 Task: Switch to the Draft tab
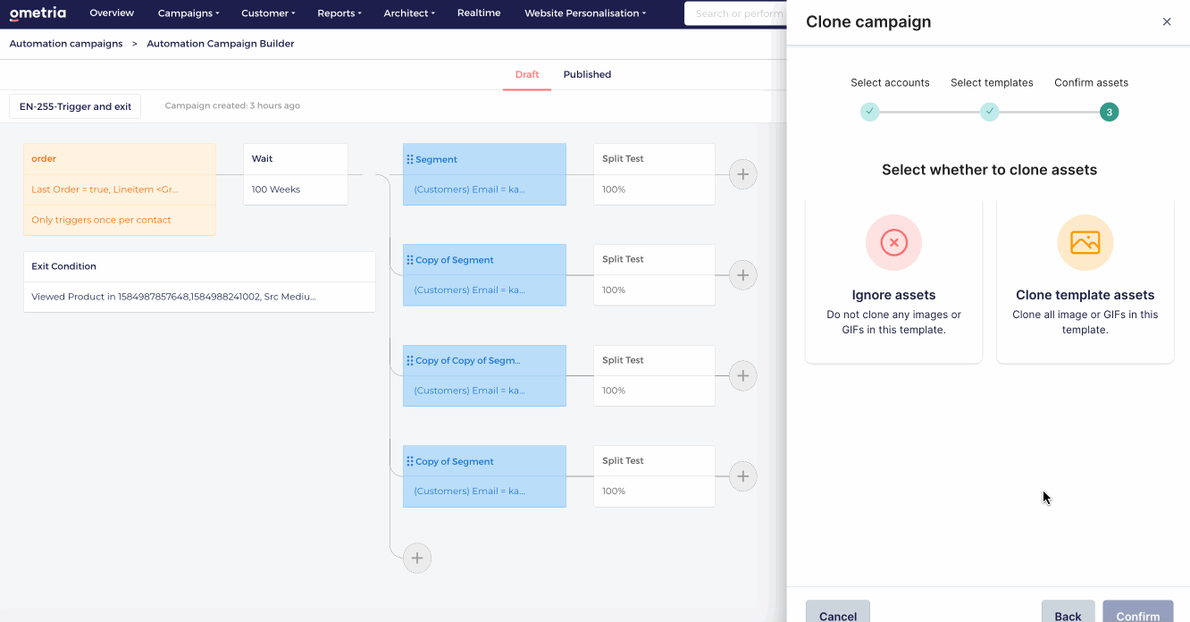[527, 75]
